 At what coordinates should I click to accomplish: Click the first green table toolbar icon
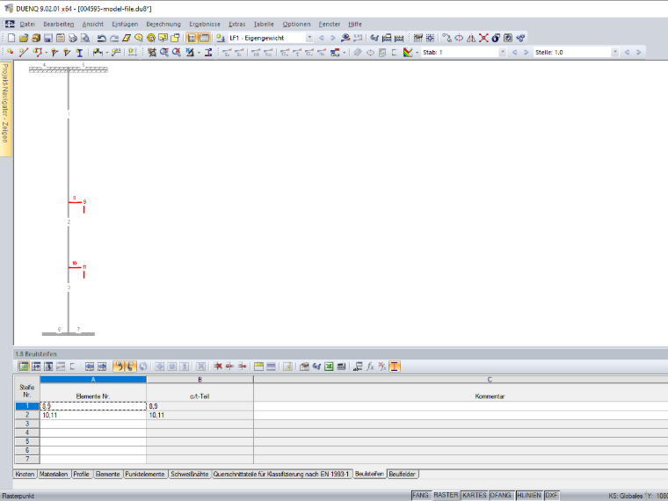tap(24, 367)
